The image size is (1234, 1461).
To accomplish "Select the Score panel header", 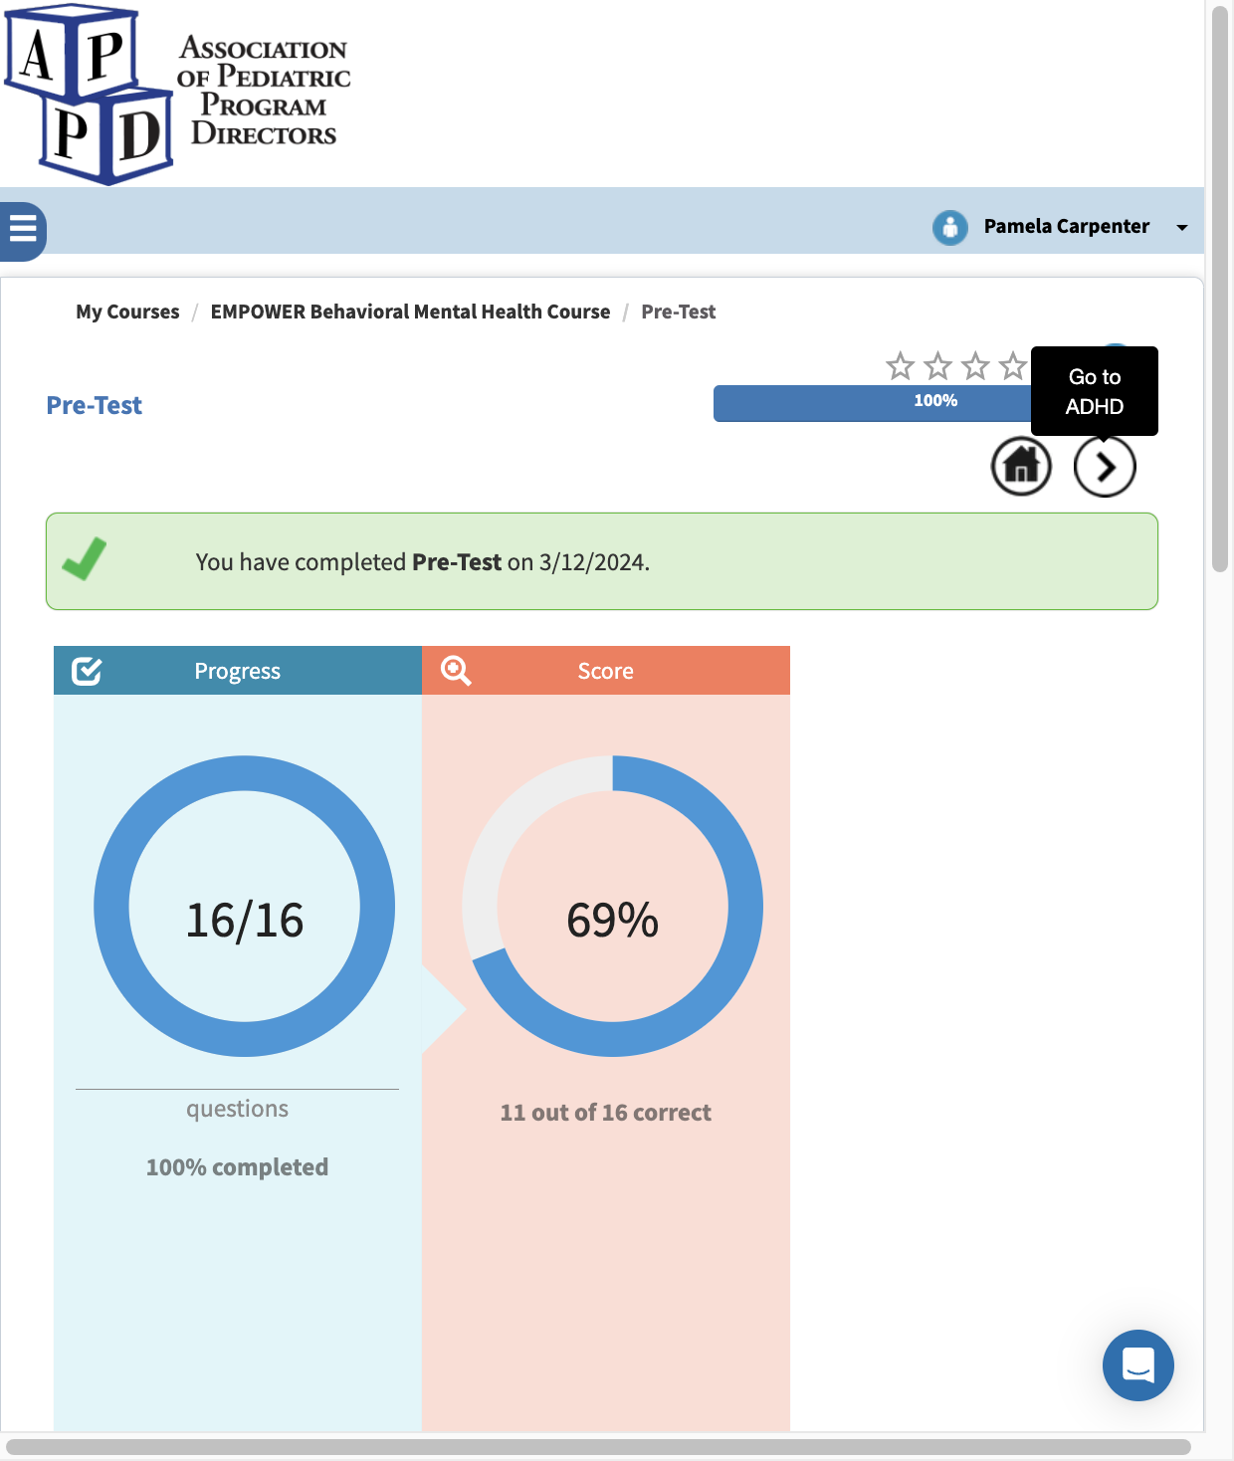I will pos(606,671).
